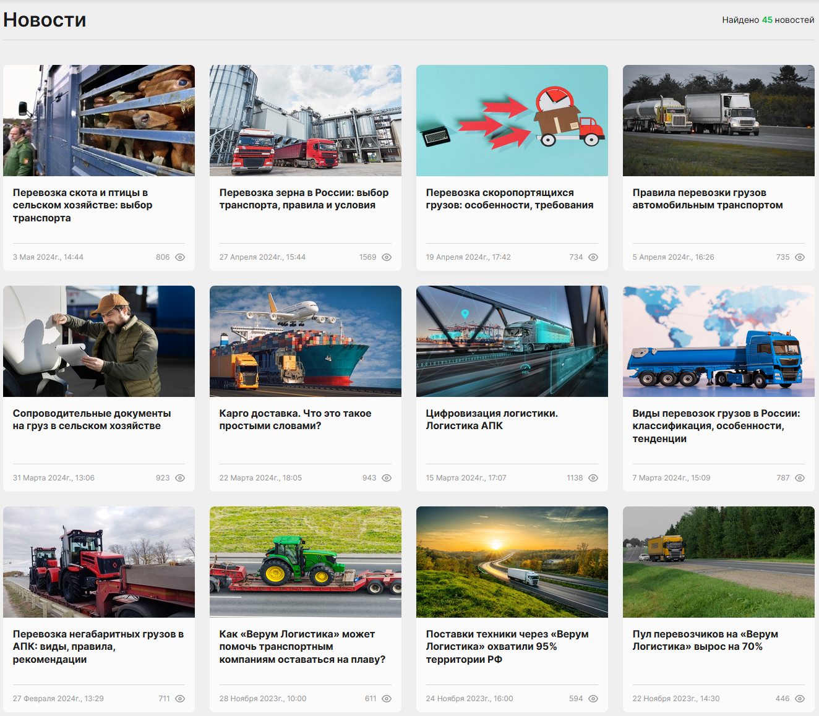
Task: Click the date '7 Марта 2024г., 15:09'
Action: [671, 478]
